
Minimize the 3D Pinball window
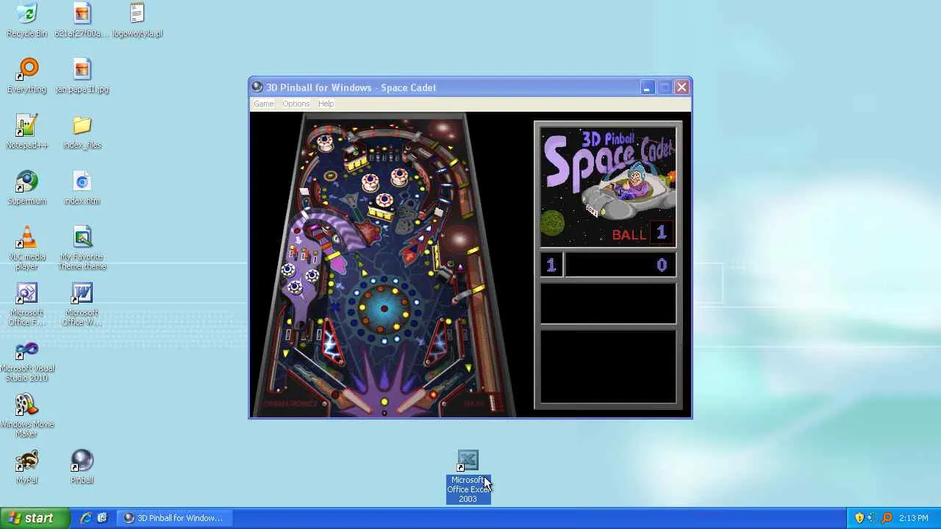(646, 87)
